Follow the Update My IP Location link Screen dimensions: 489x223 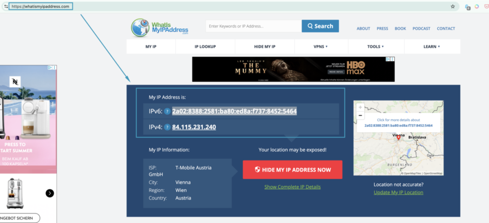[x=399, y=192]
